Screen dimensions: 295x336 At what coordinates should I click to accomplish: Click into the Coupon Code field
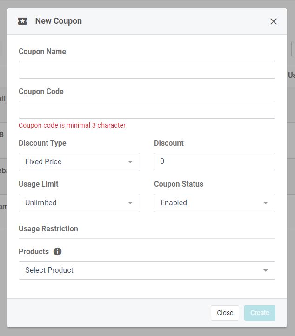click(147, 110)
